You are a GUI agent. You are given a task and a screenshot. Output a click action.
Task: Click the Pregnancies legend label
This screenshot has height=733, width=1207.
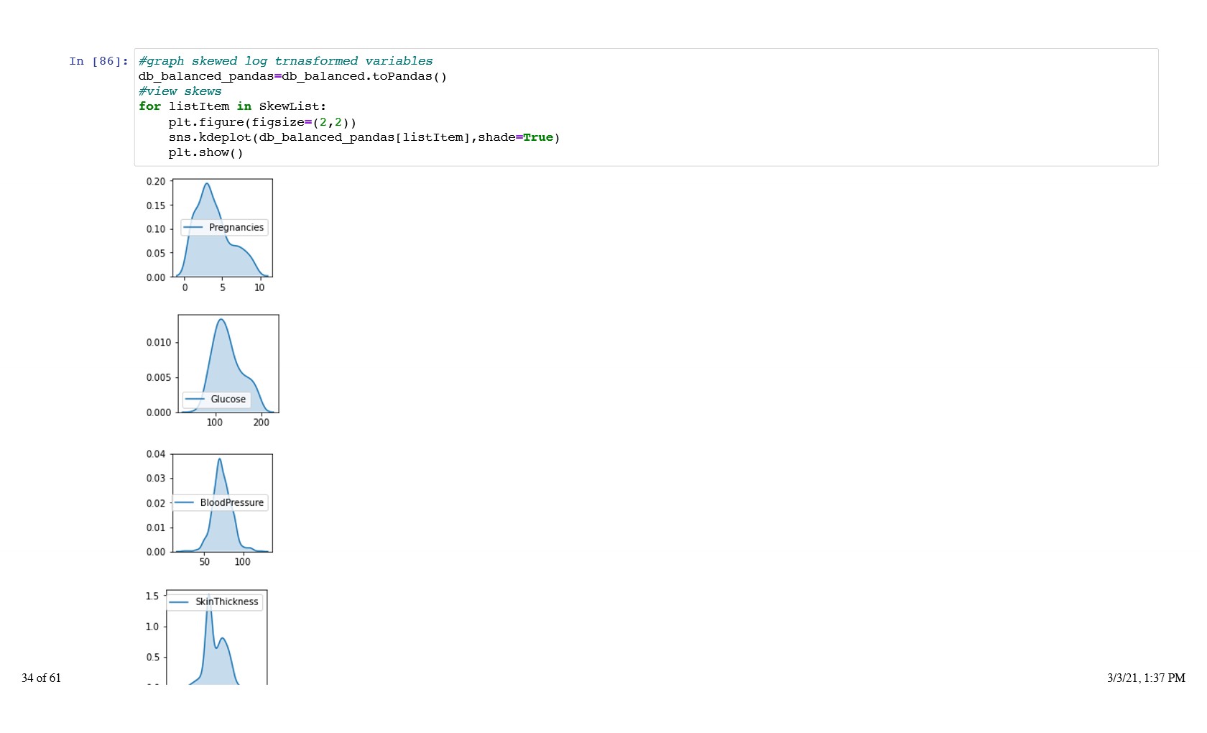point(236,228)
